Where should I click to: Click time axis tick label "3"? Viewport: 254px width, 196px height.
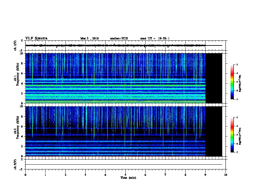click(x=85, y=175)
